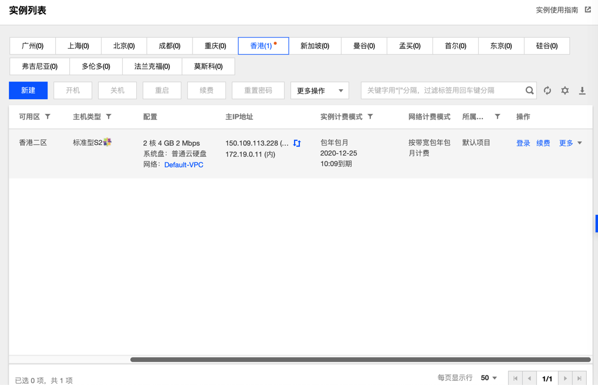Click the 包年包月 billing mode text

(x=334, y=143)
